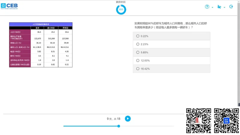Click the population value 19.2
The height and width of the screenshot is (135, 240).
53,32
